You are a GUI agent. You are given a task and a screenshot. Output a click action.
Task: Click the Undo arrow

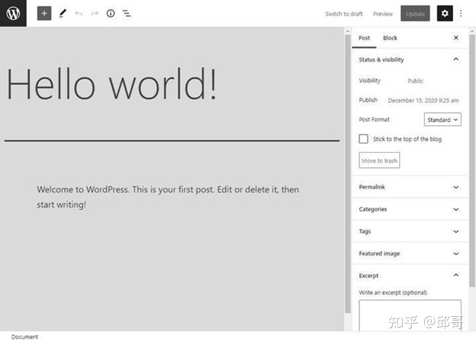tap(79, 14)
